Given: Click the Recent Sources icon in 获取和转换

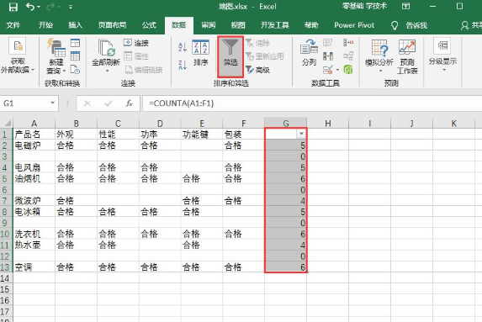Looking at the screenshot, I should 75,70.
